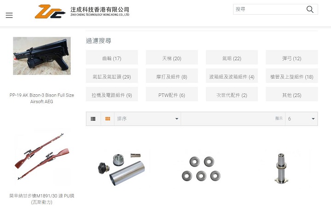This screenshot has width=331, height=206.
Task: Open the five bushings product image
Action: click(201, 169)
